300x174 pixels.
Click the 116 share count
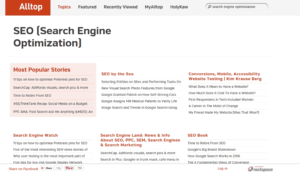click(x=58, y=168)
